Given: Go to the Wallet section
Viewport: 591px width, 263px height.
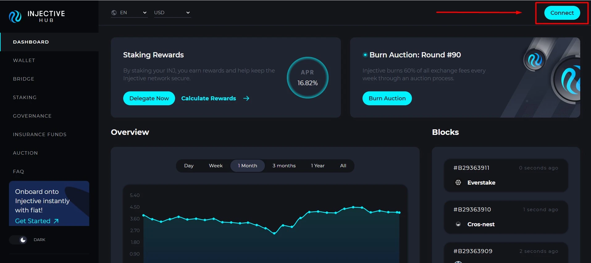Looking at the screenshot, I should [24, 61].
